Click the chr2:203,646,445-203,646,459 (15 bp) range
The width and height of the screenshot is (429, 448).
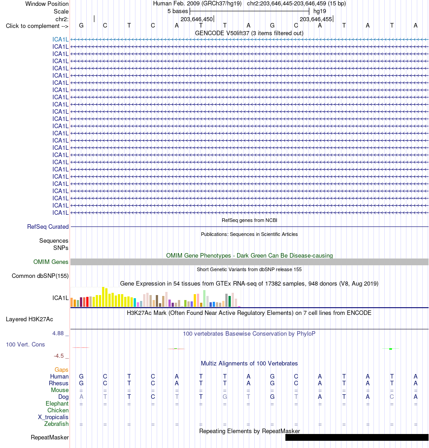[296, 4]
